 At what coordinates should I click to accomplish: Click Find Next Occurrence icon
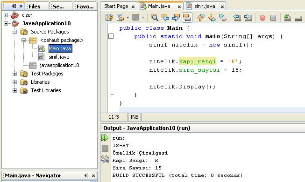176,18
